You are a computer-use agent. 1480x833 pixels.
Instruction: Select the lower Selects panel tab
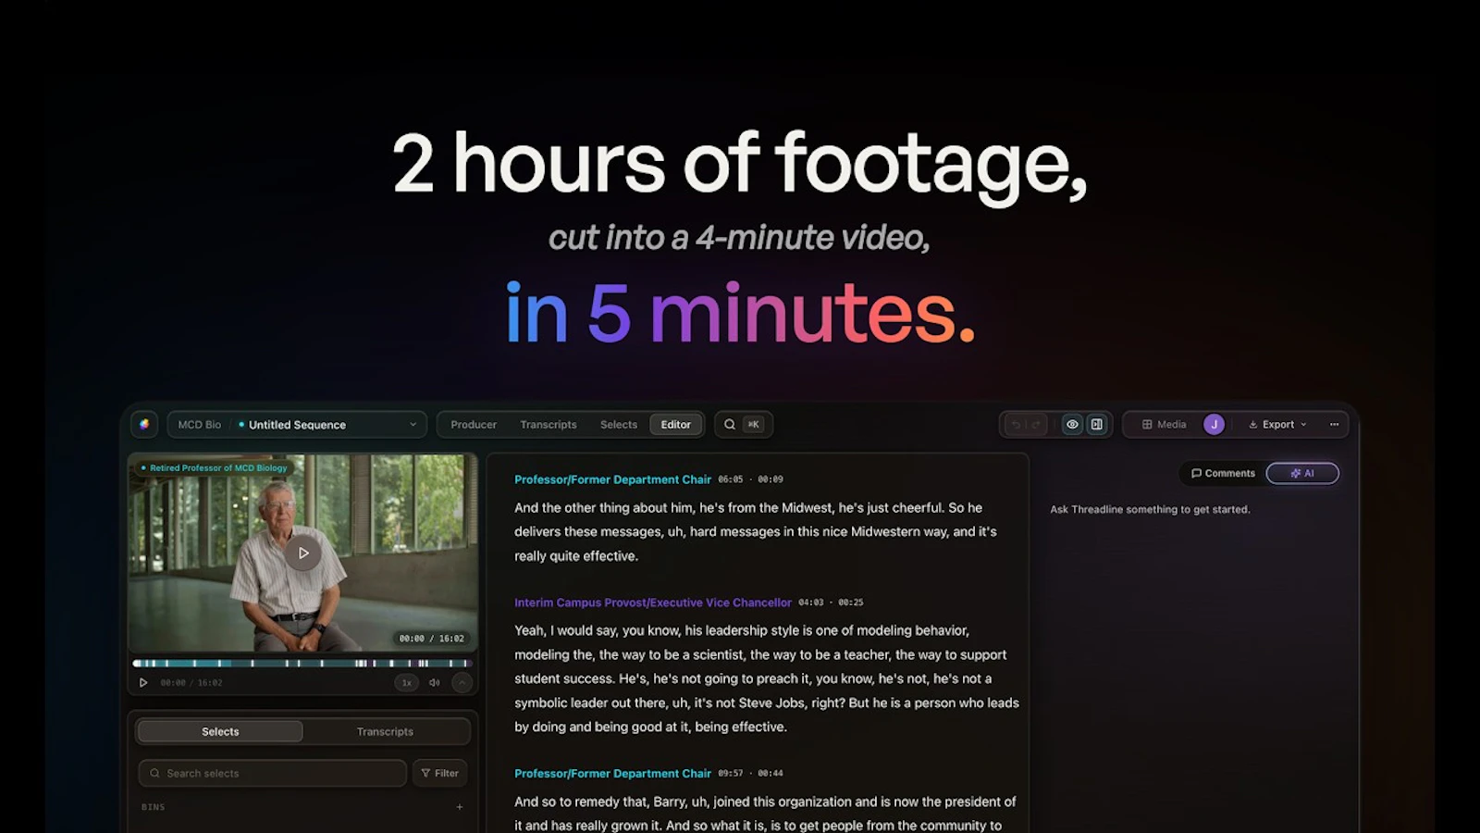pos(220,731)
